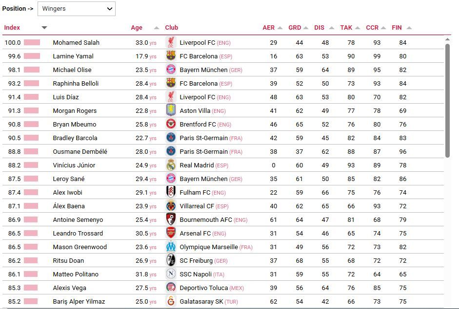Open Lamine Yamal player name link
Screen dimensions: 459x309
73,56
